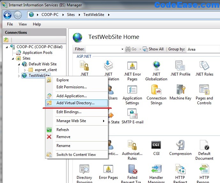The width and height of the screenshot is (220, 183).
Task: Open the .NET Roles feature
Action: click(x=204, y=69)
